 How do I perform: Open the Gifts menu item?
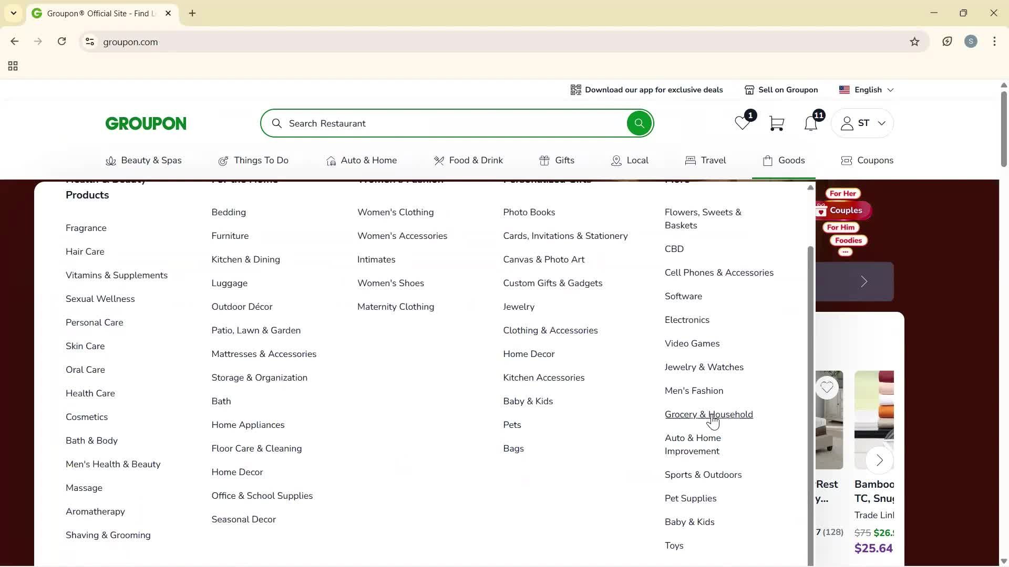click(558, 161)
